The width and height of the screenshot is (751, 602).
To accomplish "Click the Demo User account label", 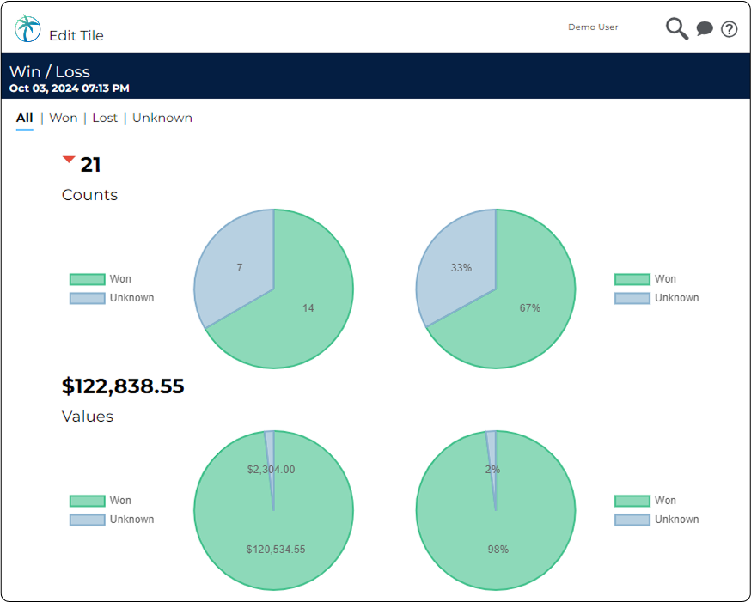I will tap(593, 27).
